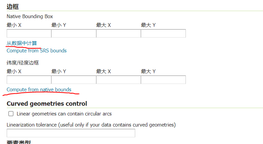This screenshot has width=263, height=144.
Task: Click the 纬度/经度边框 最大 Y input
Action: tap(163, 80)
